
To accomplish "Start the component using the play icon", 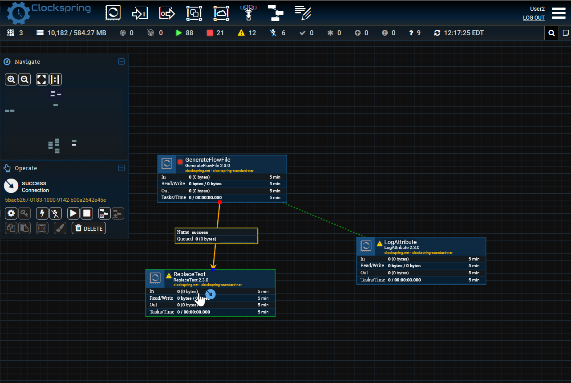I will click(73, 213).
